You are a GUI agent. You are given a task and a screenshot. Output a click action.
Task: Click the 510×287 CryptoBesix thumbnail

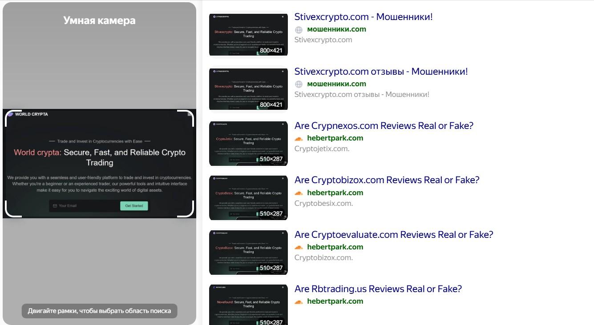click(248, 197)
